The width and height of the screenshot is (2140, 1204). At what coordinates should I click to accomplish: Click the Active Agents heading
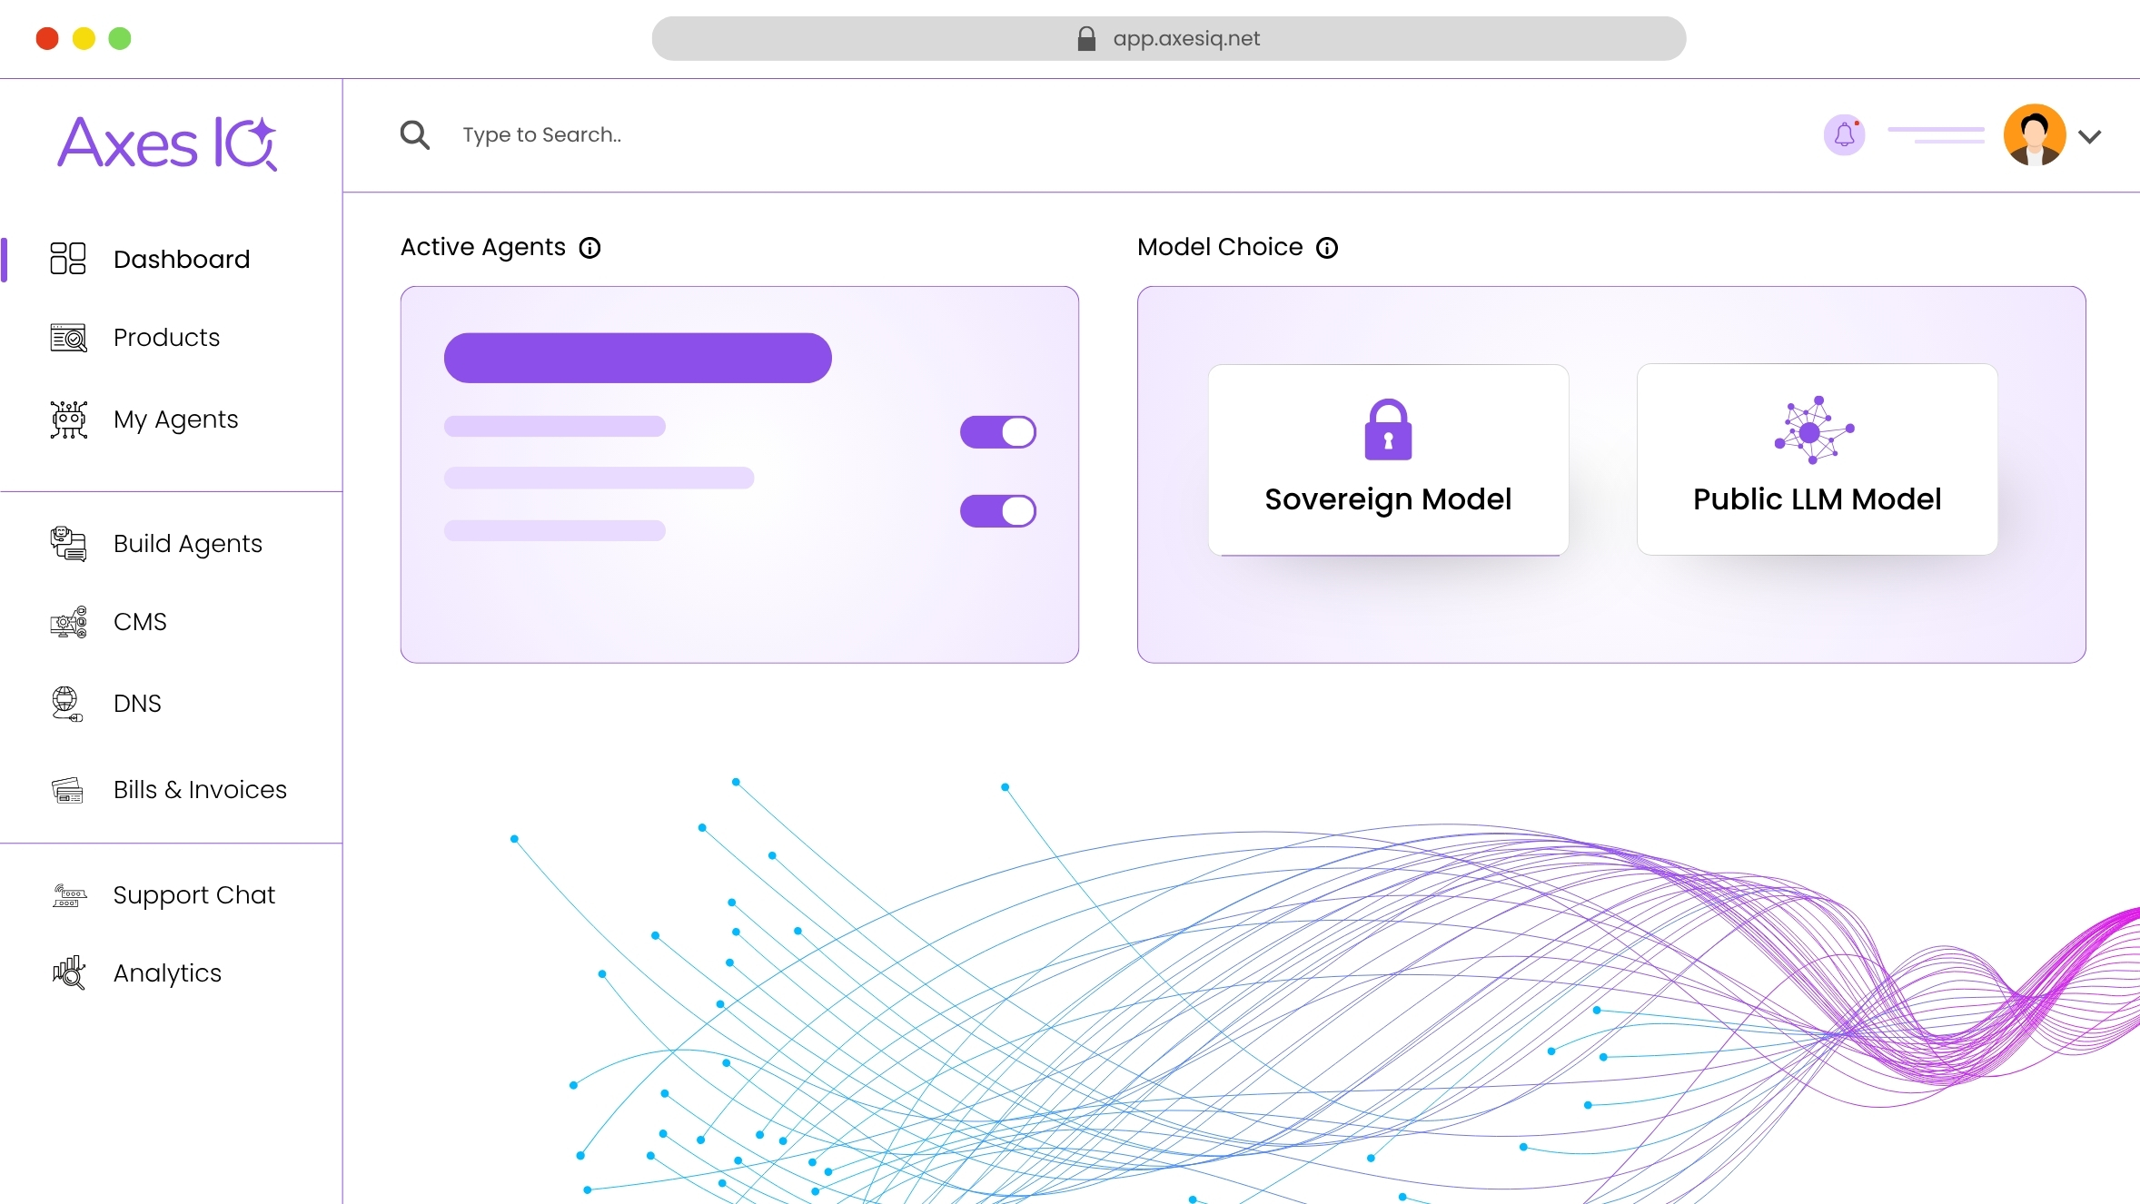(483, 247)
